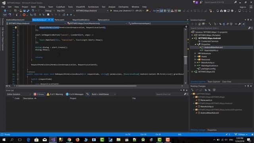
Task: Toggle the 0 Errors filter button
Action: (x=39, y=94)
